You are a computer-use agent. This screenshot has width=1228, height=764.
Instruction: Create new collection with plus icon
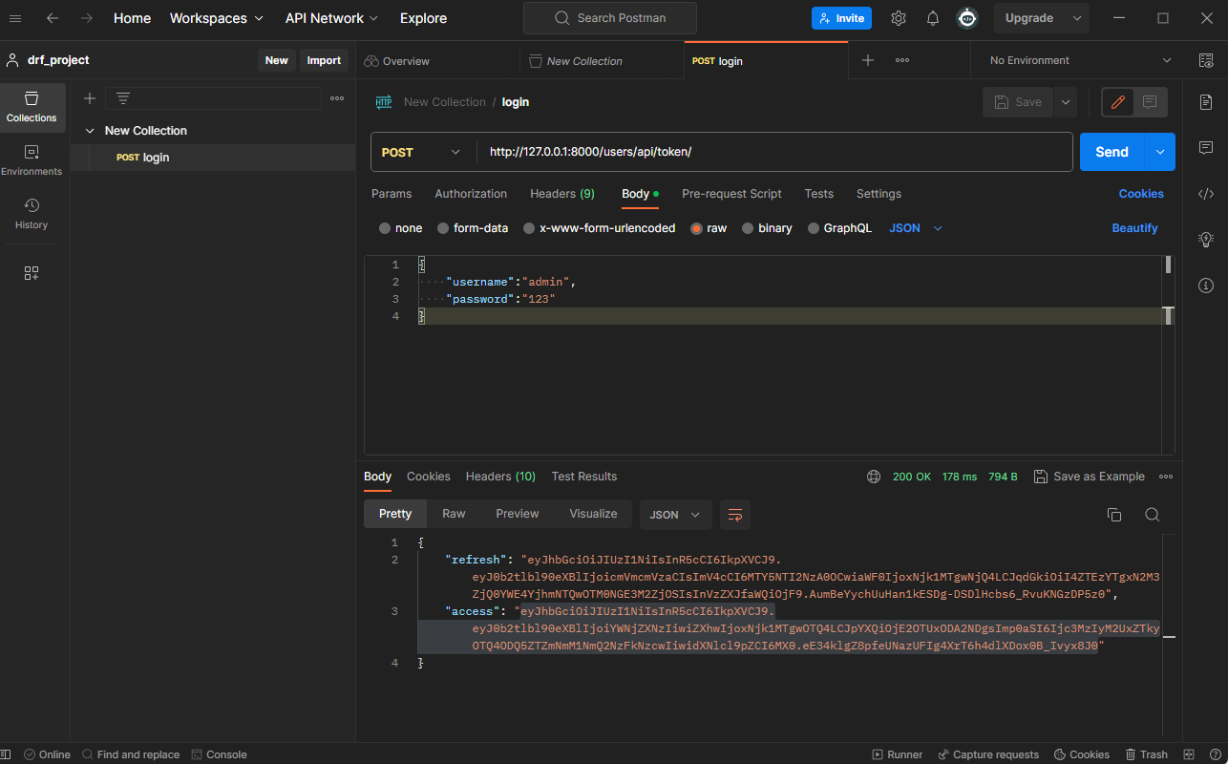tap(90, 98)
